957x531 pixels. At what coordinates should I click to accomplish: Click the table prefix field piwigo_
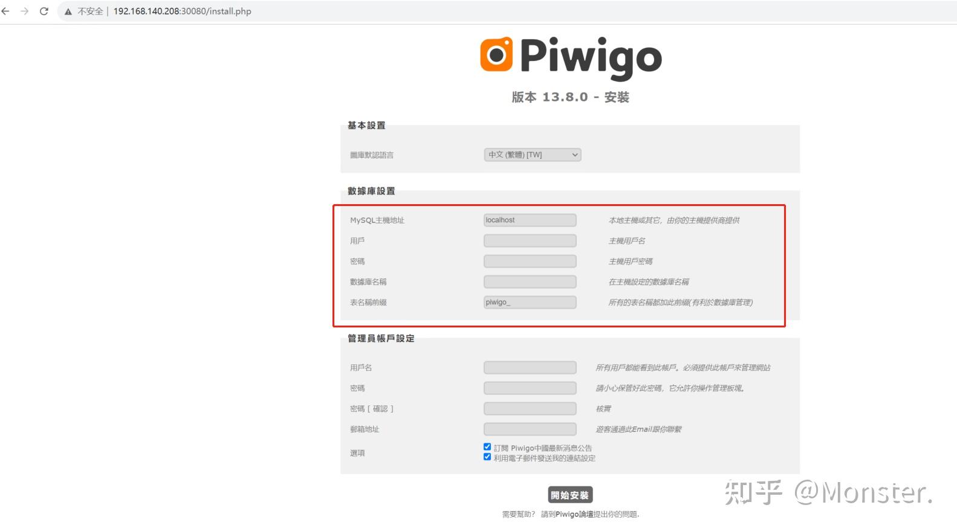pyautogui.click(x=530, y=302)
